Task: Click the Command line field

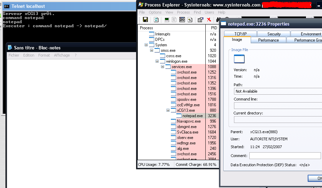Action: [278, 106]
